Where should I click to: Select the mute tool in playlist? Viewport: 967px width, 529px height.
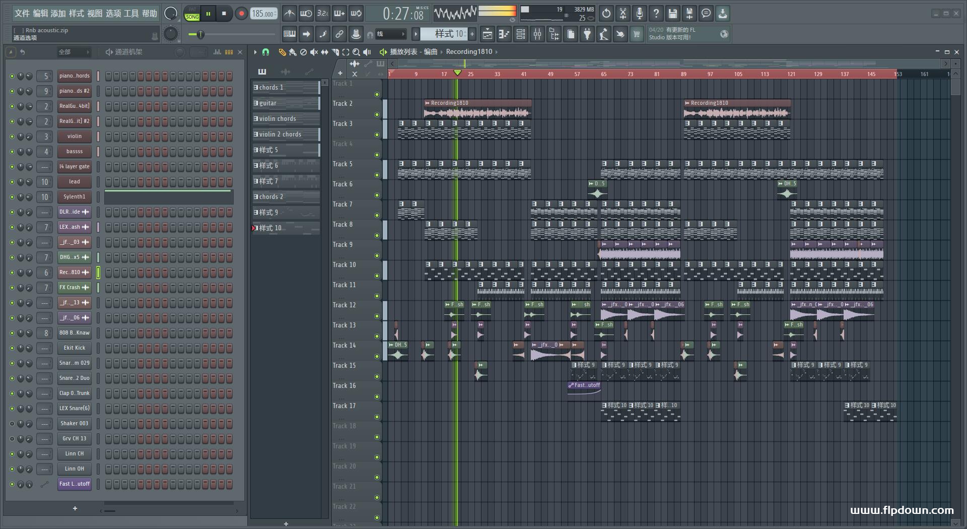(x=314, y=52)
